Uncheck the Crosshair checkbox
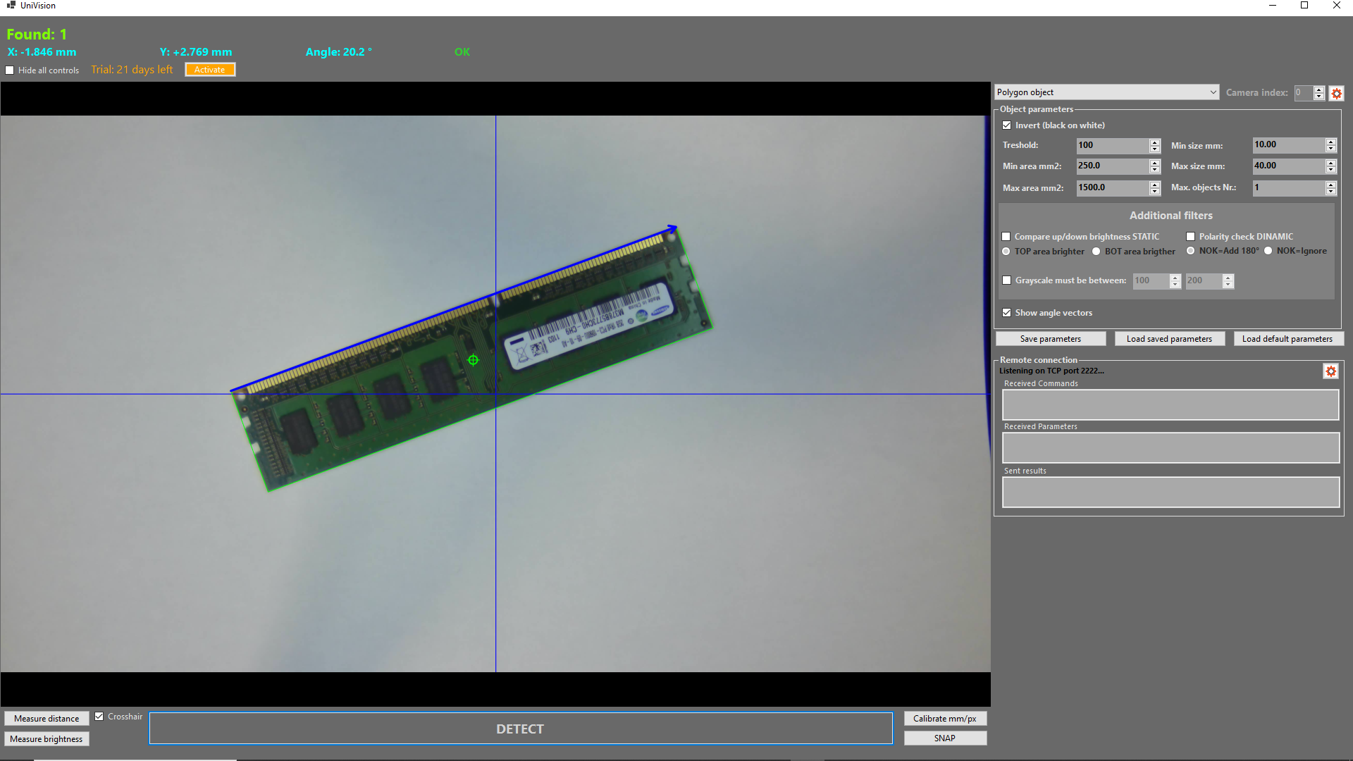The image size is (1353, 761). click(99, 717)
